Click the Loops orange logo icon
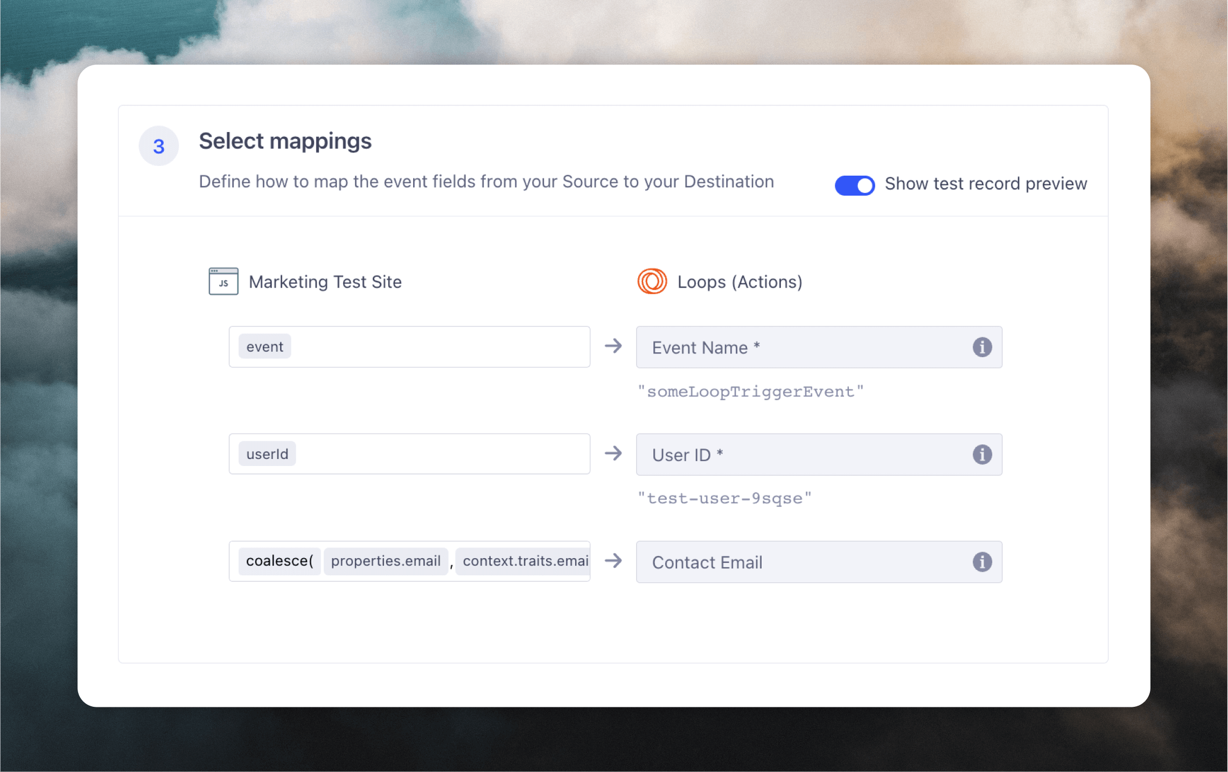1228x772 pixels. pos(652,281)
